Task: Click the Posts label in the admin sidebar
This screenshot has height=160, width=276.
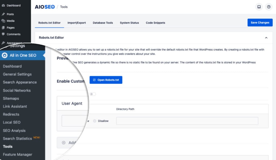Action: point(10,14)
